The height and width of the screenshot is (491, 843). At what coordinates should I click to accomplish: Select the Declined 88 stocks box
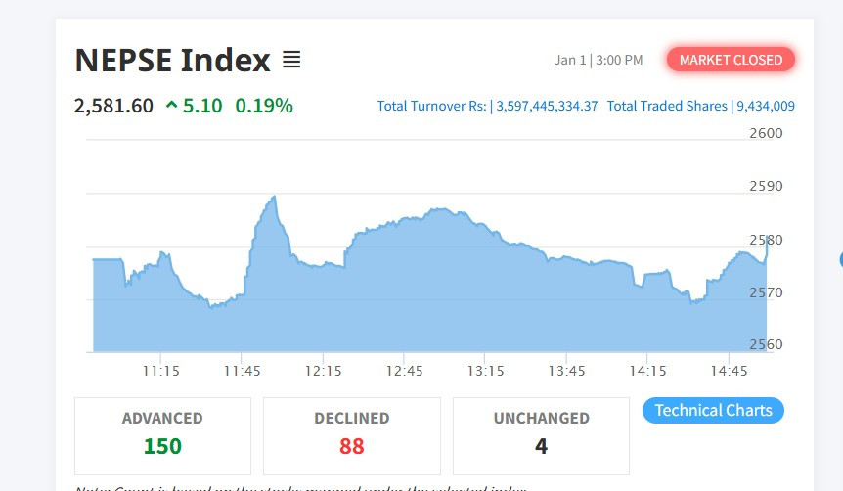(351, 433)
